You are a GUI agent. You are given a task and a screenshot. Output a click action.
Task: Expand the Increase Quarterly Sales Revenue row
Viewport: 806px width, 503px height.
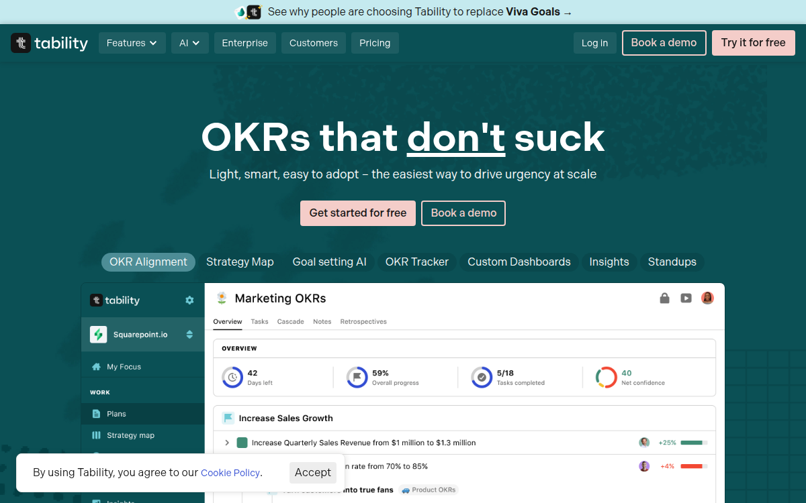227,443
